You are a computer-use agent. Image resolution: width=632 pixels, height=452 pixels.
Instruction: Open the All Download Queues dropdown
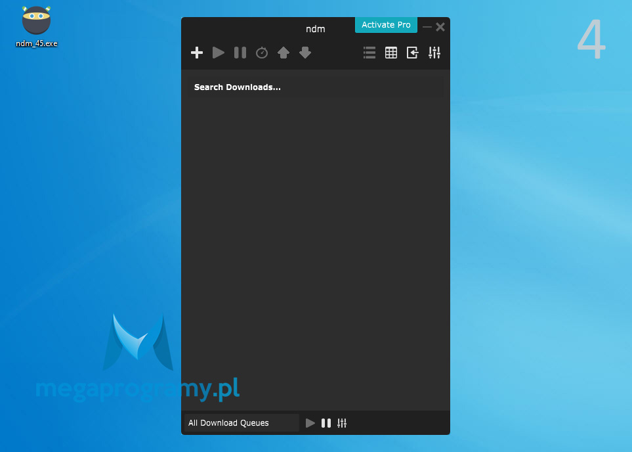pos(242,422)
